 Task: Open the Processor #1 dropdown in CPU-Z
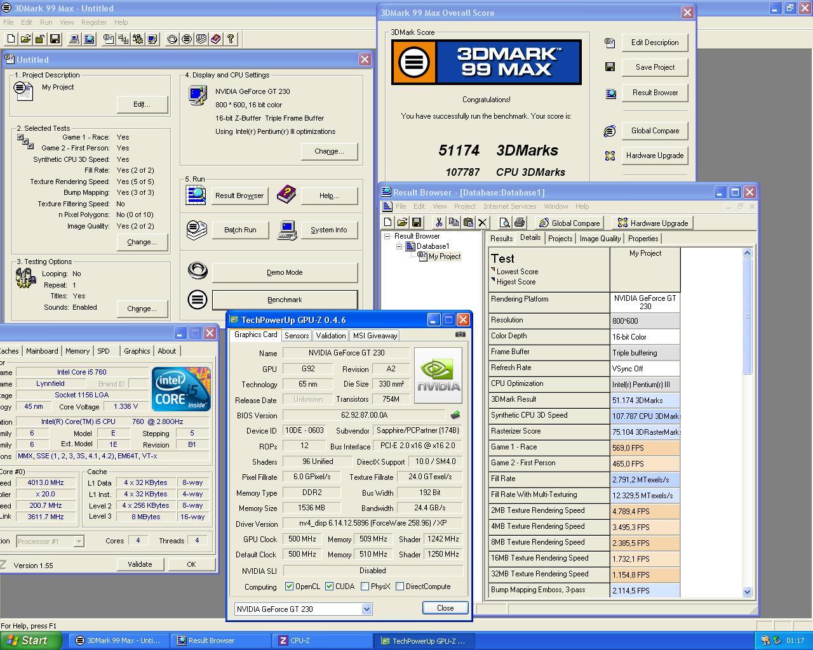pyautogui.click(x=79, y=541)
